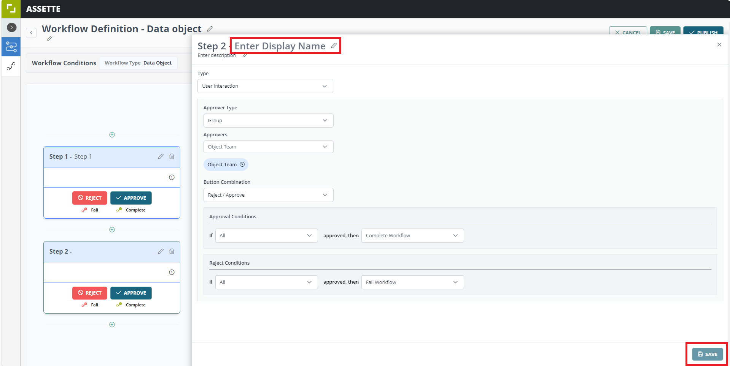
Task: Edit the workflow title with the pencil icon
Action: pos(210,28)
